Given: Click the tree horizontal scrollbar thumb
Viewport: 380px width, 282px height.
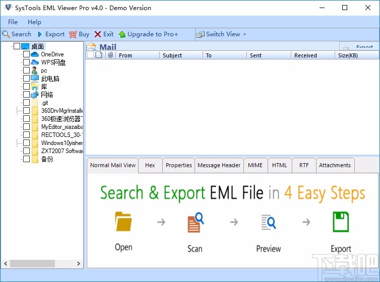Looking at the screenshot, I should tap(32, 263).
